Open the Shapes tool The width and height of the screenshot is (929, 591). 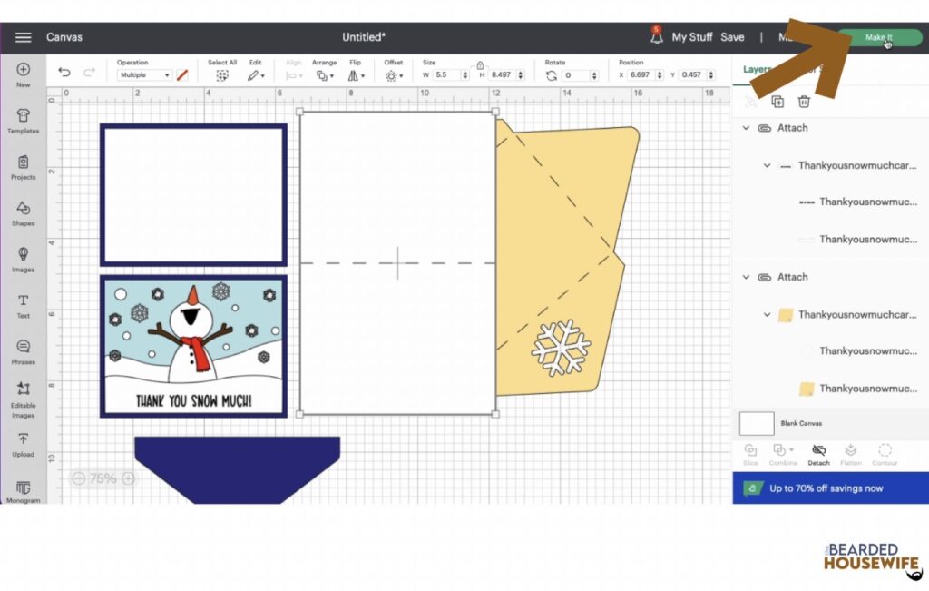pyautogui.click(x=23, y=214)
